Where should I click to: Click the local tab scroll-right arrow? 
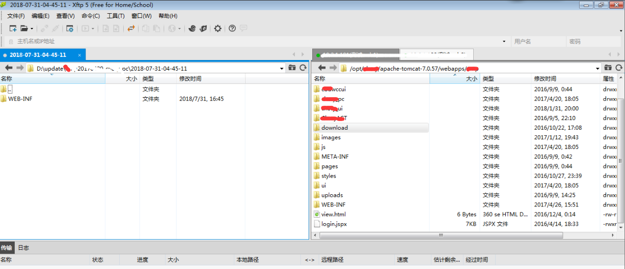[303, 54]
